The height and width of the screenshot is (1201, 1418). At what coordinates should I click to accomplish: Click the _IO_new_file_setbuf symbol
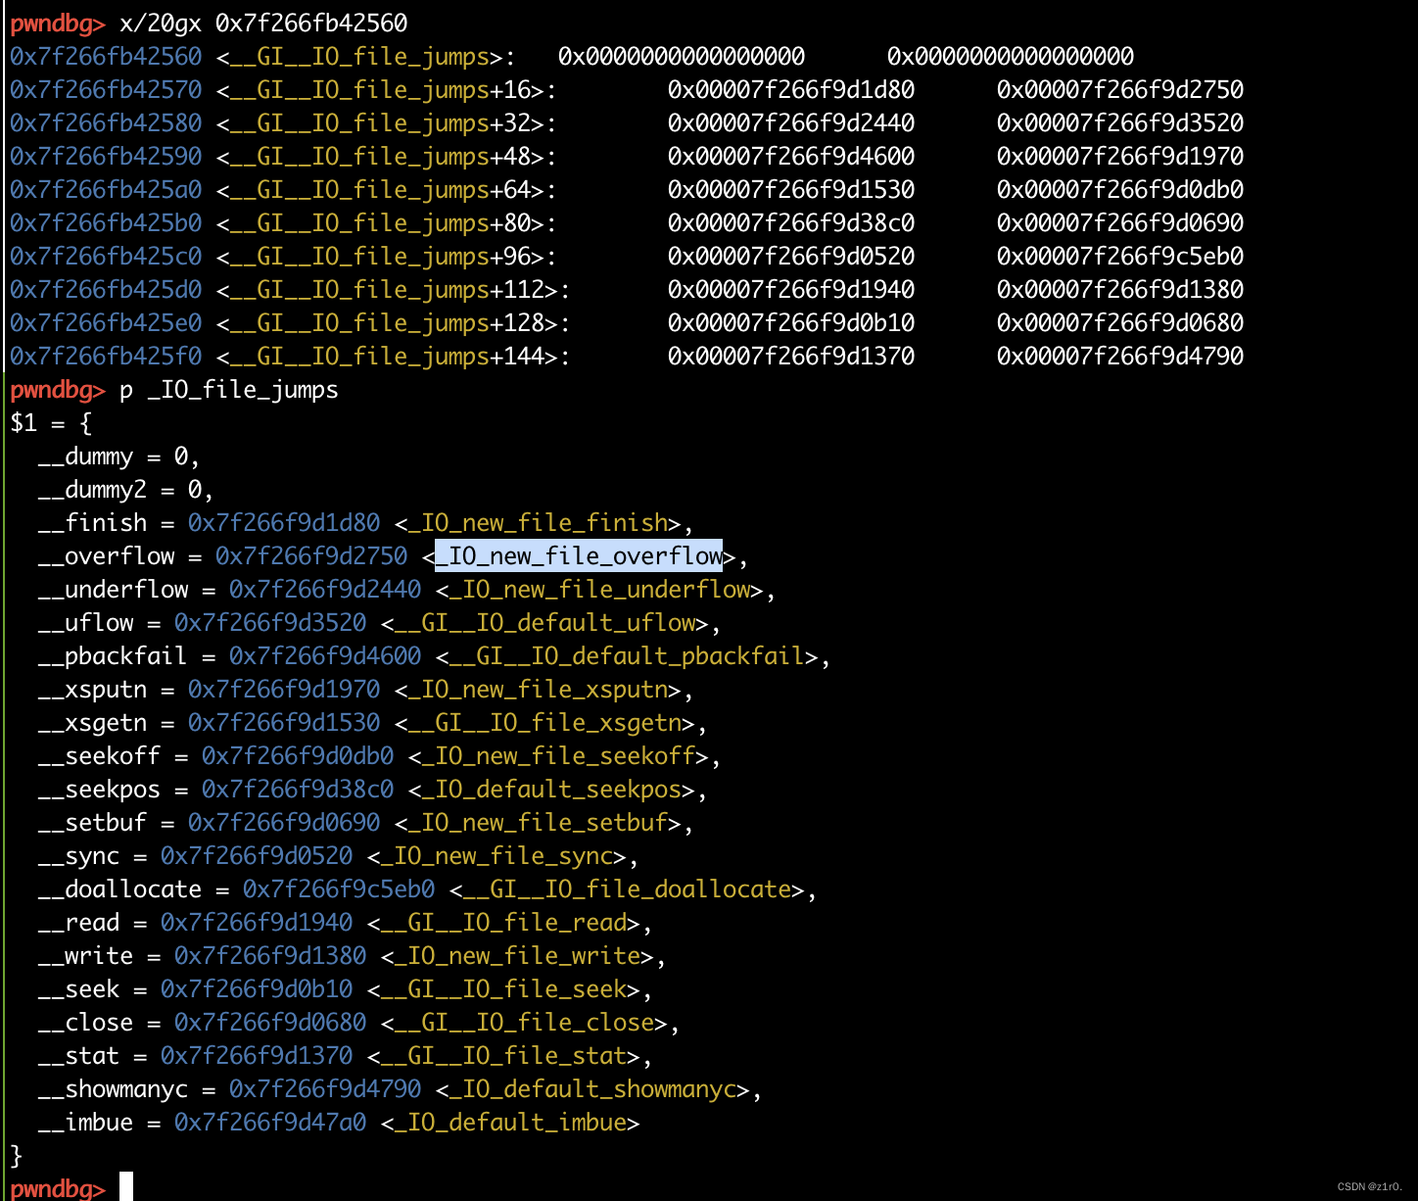[x=544, y=822]
